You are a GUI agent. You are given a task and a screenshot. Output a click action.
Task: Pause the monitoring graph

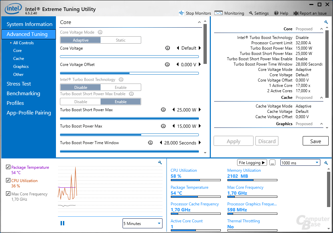coord(62,223)
